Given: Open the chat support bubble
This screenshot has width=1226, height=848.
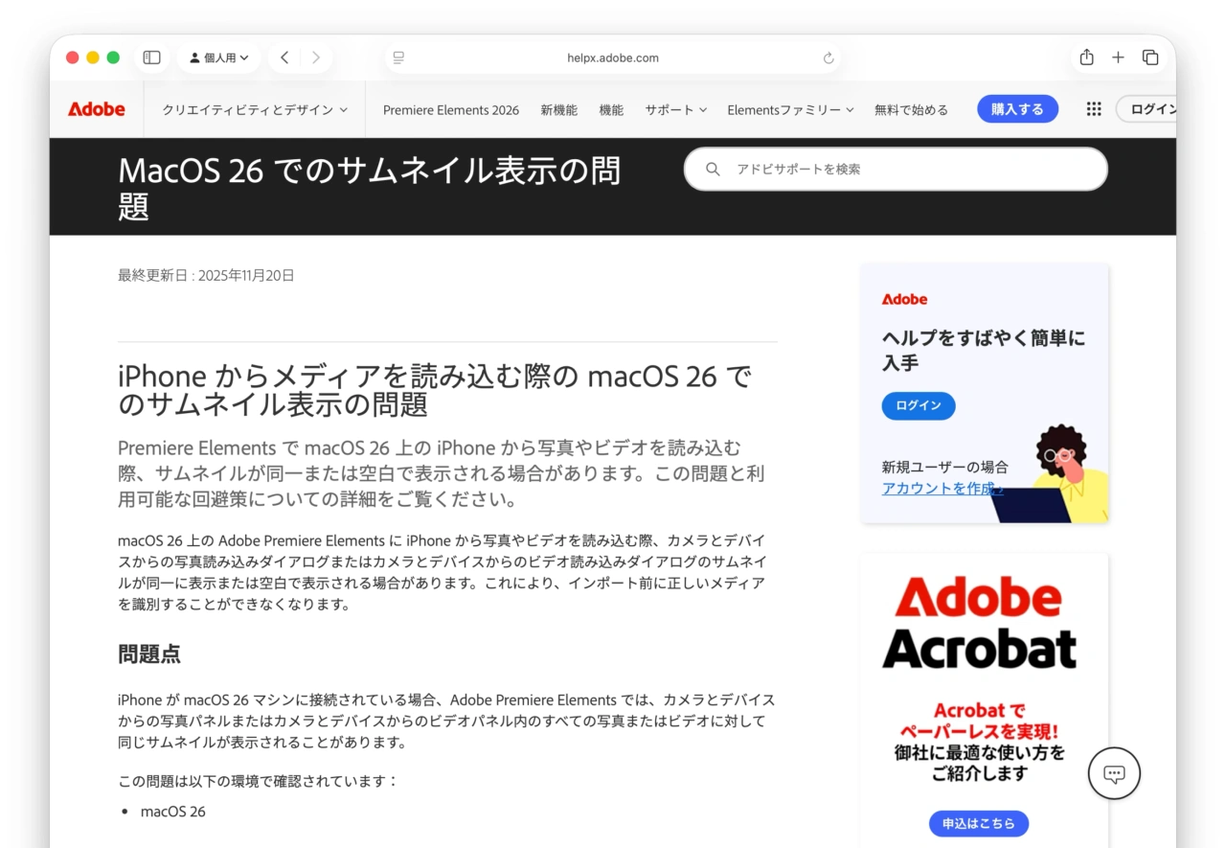Looking at the screenshot, I should click(x=1114, y=773).
